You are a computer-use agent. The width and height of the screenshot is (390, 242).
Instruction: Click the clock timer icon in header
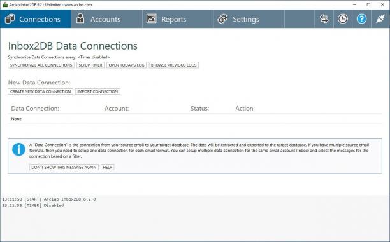click(343, 19)
